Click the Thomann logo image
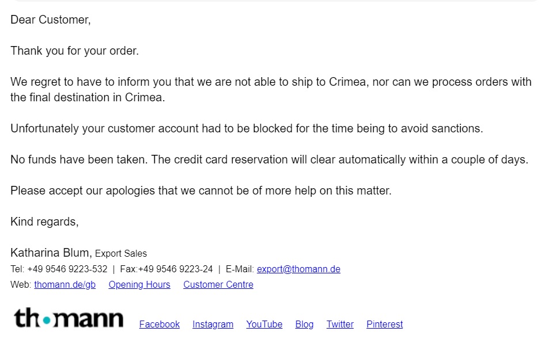The image size is (547, 343). click(x=69, y=318)
